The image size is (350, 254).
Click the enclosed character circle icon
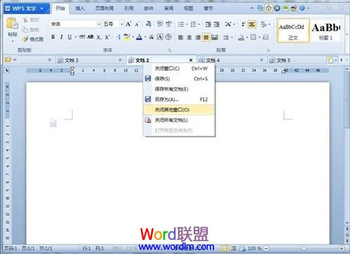tap(168, 37)
